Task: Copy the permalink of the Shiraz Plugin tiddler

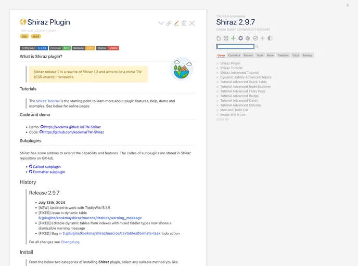Action: [169, 23]
